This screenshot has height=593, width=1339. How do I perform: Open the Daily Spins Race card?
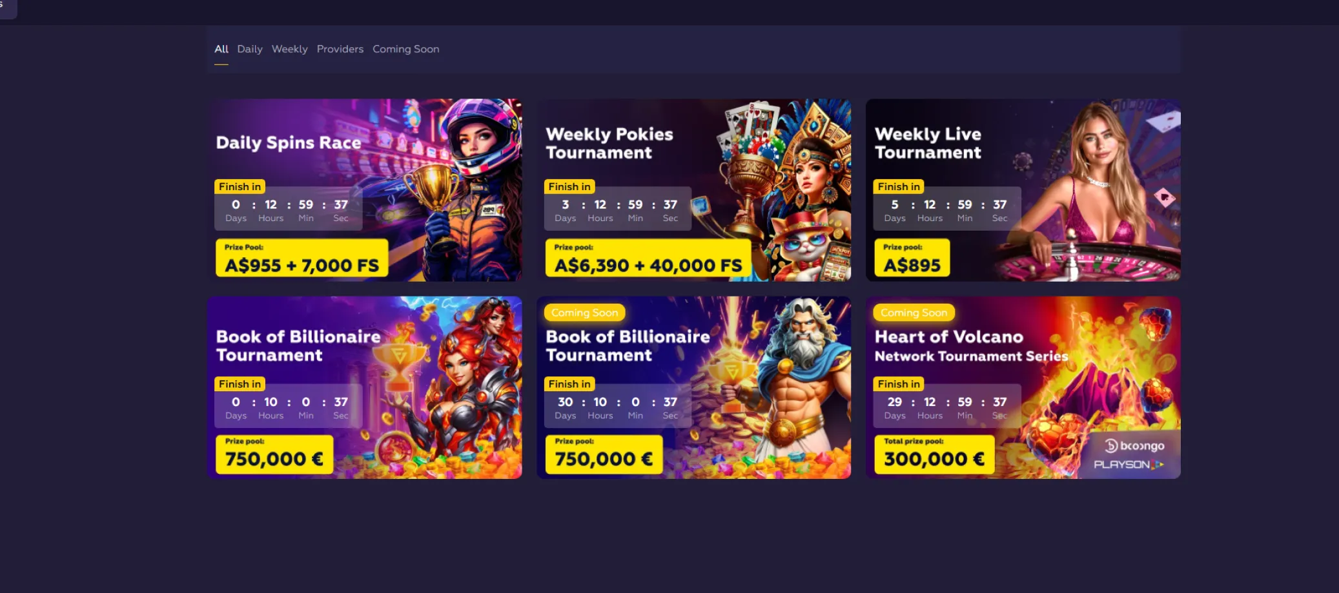[x=365, y=190]
